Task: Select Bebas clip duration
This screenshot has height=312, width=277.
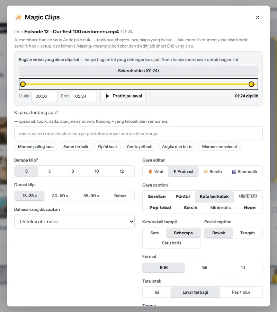Action: (x=120, y=196)
